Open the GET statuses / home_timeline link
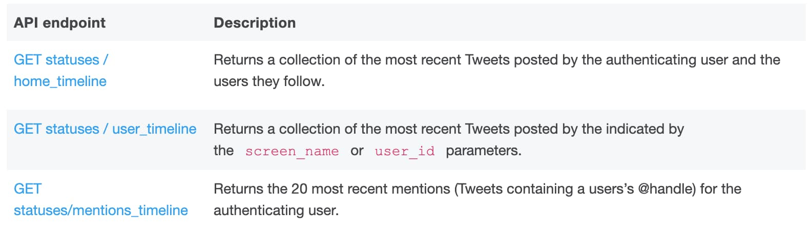This screenshot has width=811, height=231. [60, 70]
